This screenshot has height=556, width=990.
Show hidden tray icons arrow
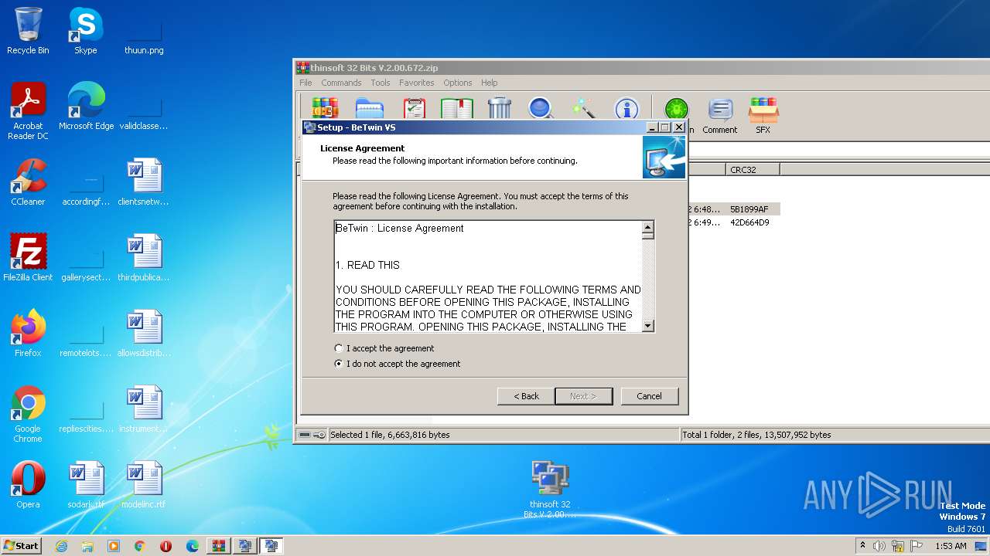862,546
